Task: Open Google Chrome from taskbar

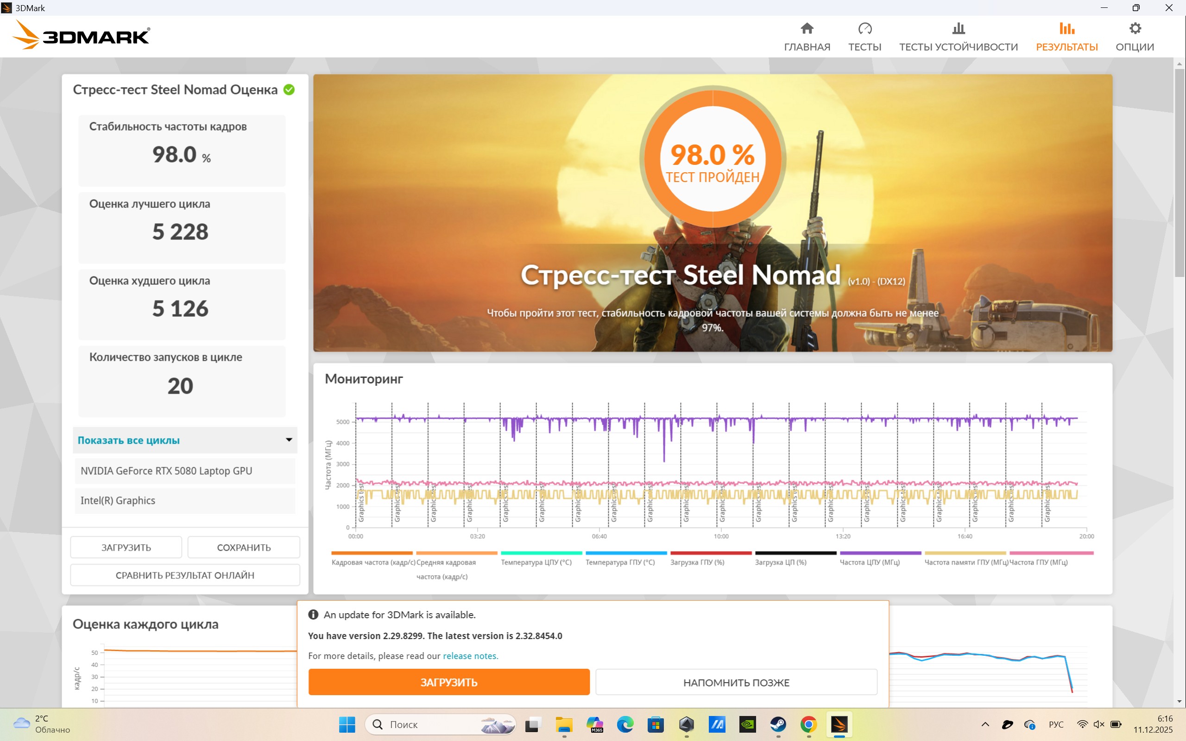Action: pyautogui.click(x=808, y=724)
